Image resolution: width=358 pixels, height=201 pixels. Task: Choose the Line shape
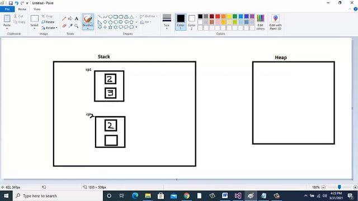100,17
